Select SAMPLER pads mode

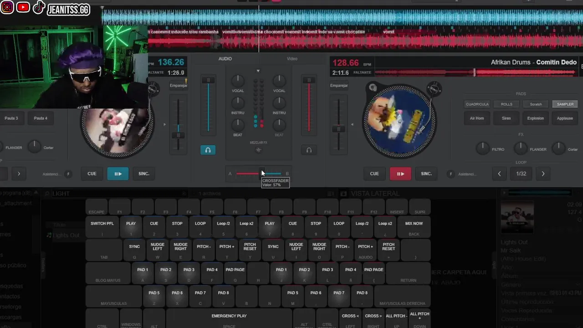[x=565, y=104]
